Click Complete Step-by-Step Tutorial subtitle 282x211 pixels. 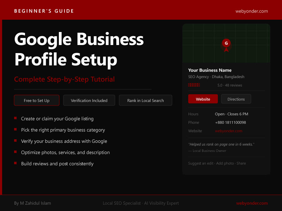(x=65, y=79)
